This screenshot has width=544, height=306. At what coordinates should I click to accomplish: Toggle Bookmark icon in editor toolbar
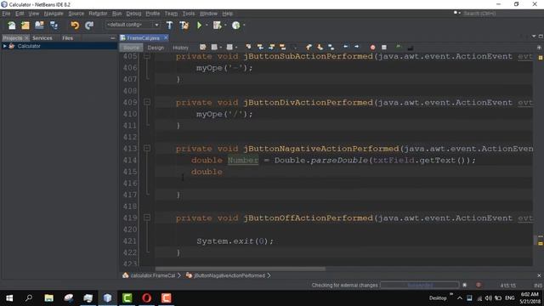click(331, 47)
